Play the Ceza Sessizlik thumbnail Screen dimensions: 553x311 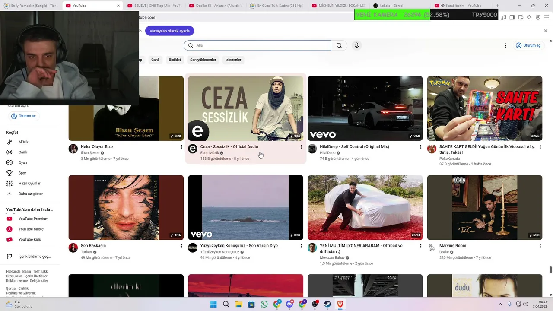click(x=245, y=108)
